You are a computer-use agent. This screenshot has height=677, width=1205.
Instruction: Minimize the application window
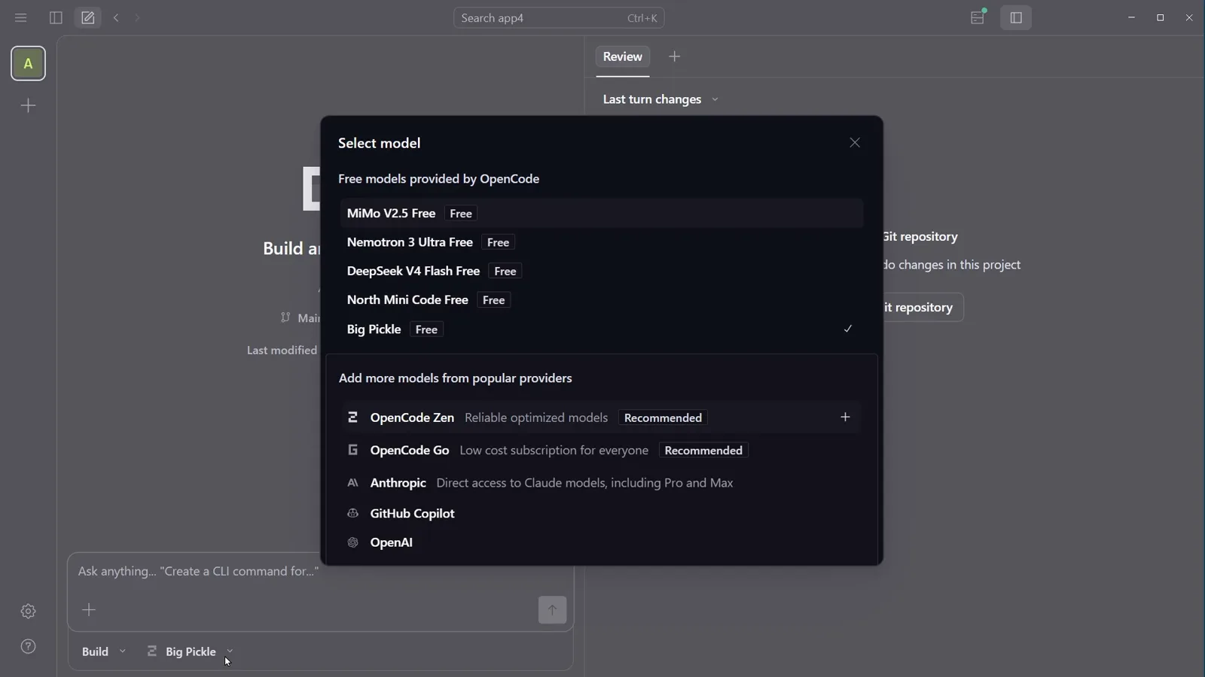[1131, 17]
